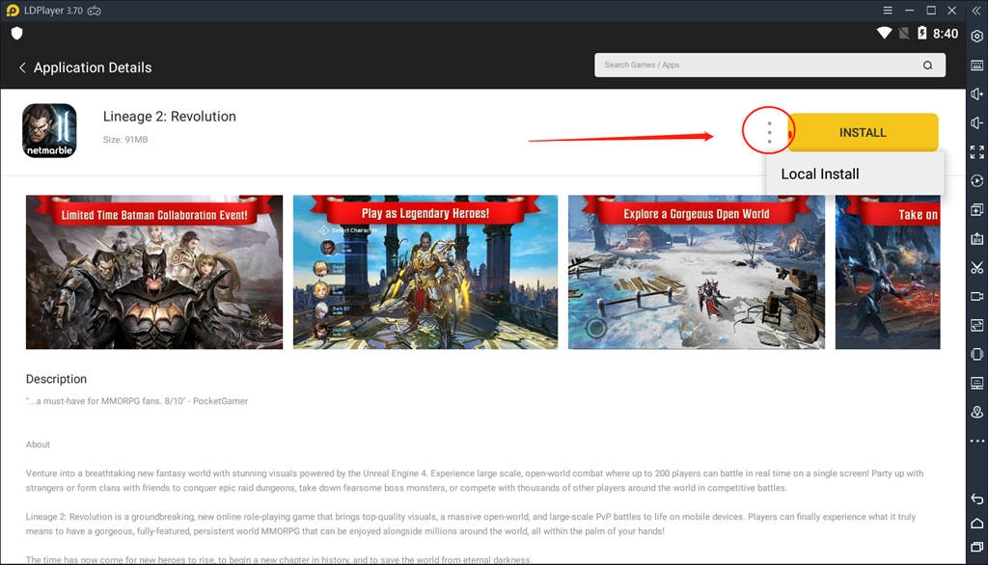Open the synchronizer sidebar icon
Viewport: 988px width, 565px height.
pyautogui.click(x=976, y=325)
